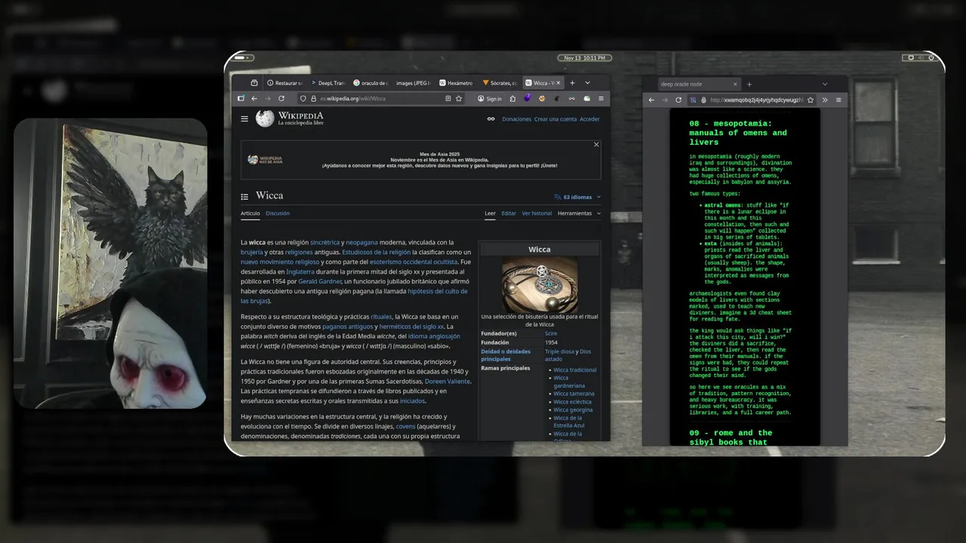
Task: Close the deep oracle node tab
Action: (735, 84)
